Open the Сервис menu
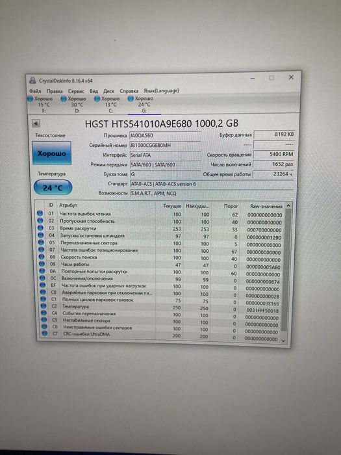Viewport: 341px width, 455px height. click(x=76, y=91)
